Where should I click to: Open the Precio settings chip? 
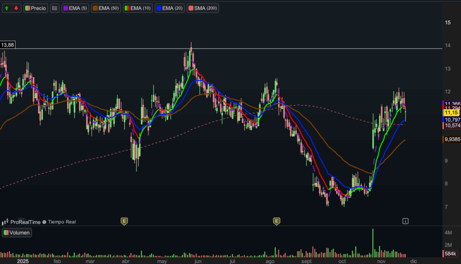[x=36, y=8]
